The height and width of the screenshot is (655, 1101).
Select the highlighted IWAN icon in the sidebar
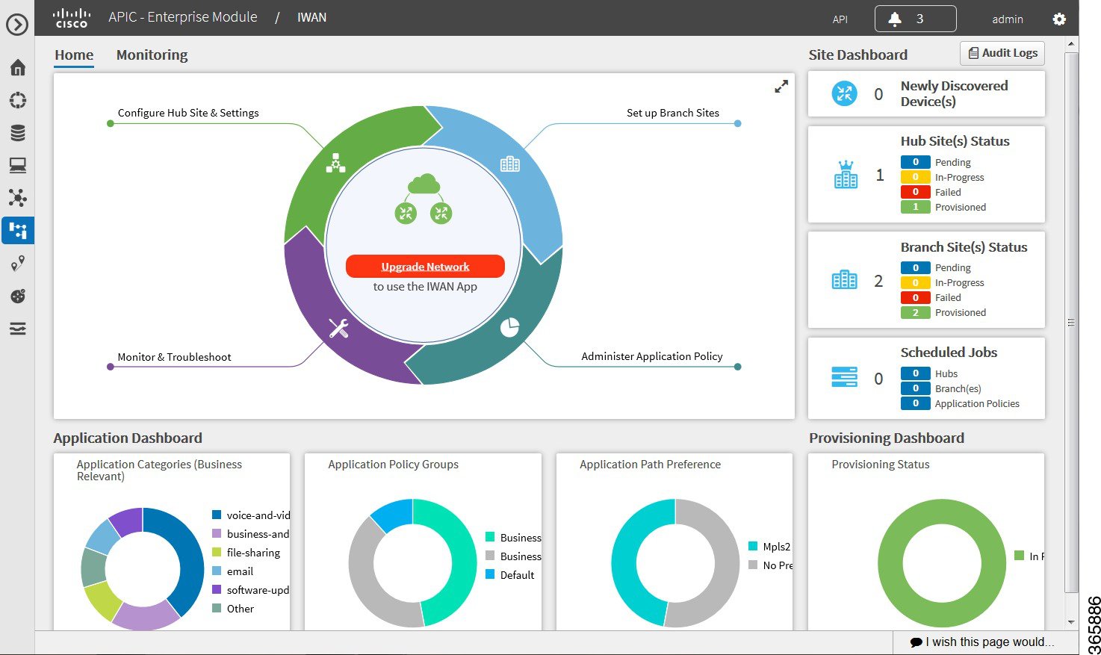pyautogui.click(x=18, y=230)
